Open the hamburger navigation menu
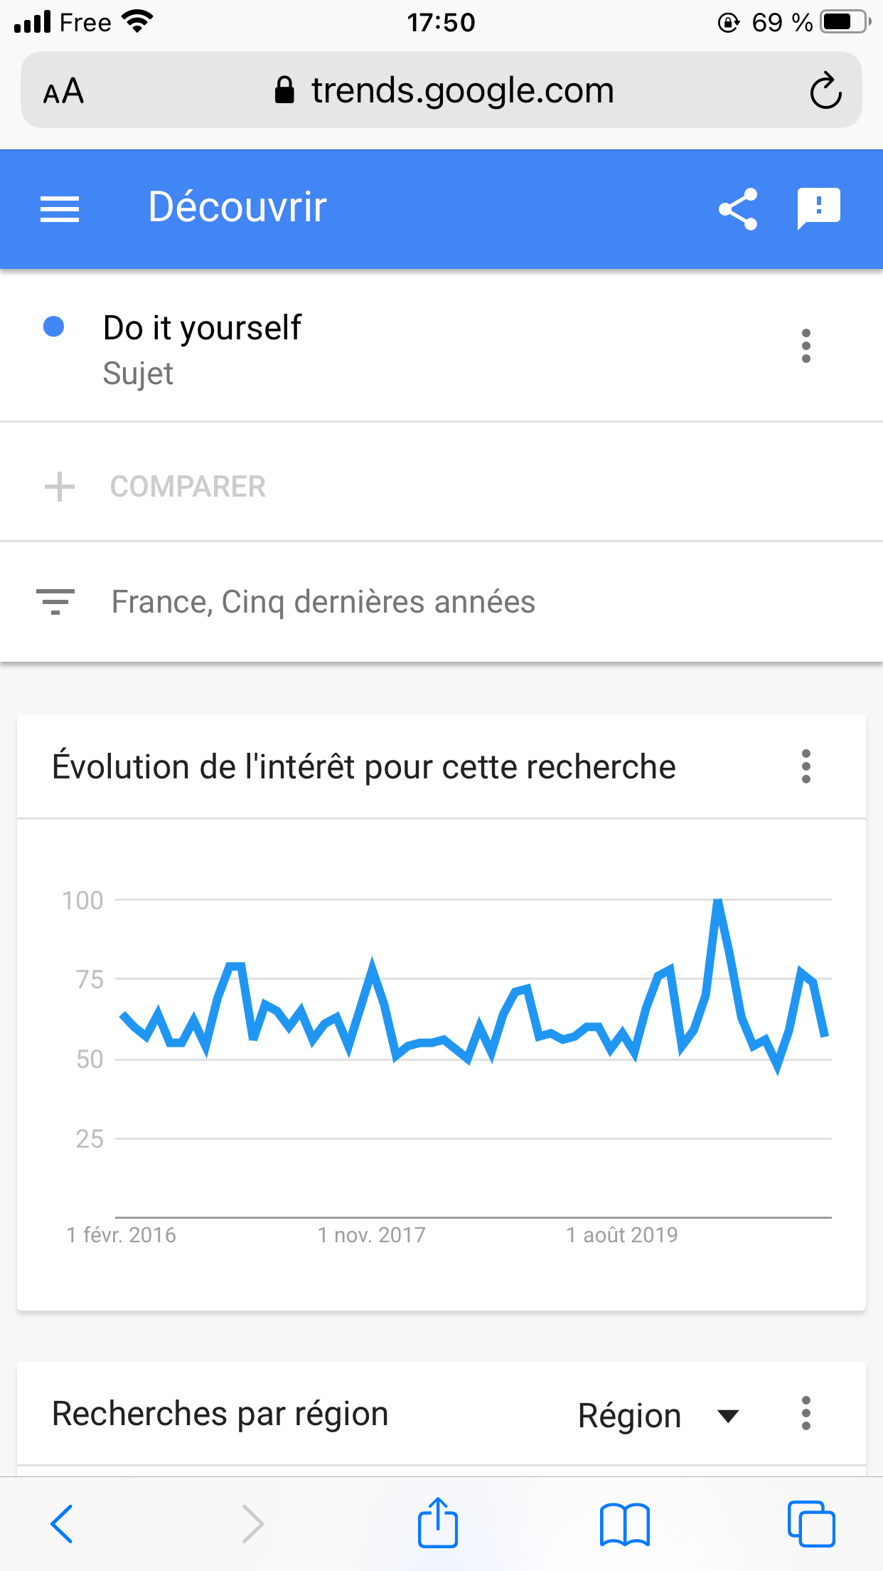The image size is (883, 1571). (60, 209)
